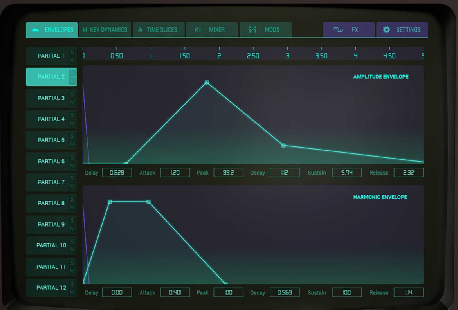Image resolution: width=458 pixels, height=310 pixels.
Task: Select Partial 6
Action: click(x=51, y=161)
